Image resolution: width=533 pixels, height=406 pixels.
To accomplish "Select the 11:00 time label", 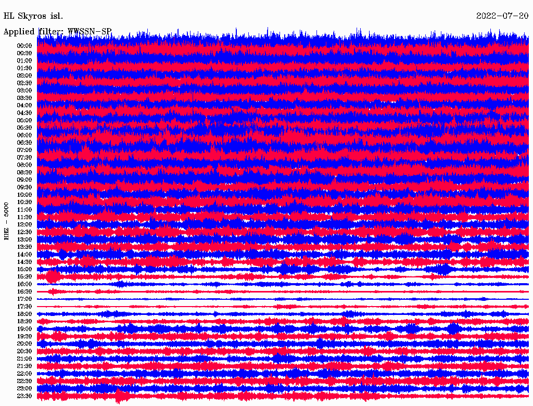I will pyautogui.click(x=24, y=210).
